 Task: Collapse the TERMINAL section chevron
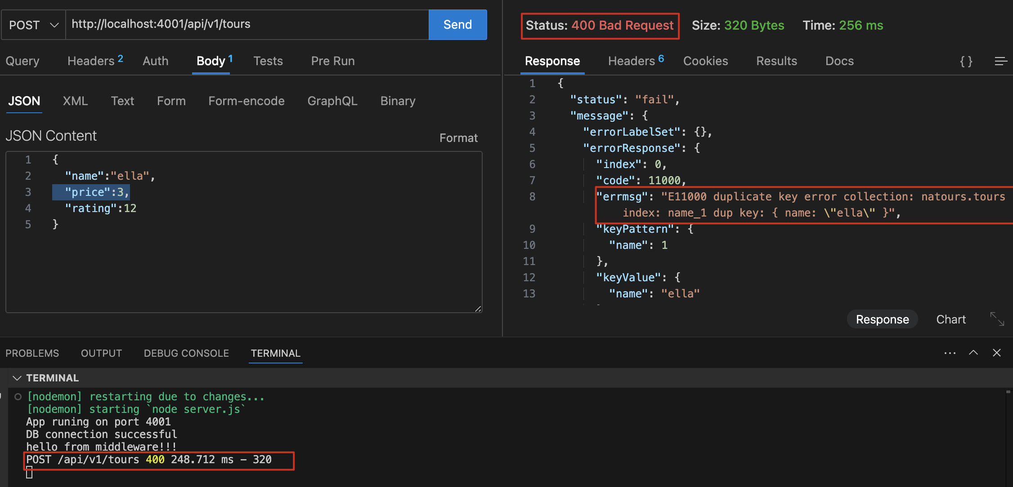[17, 378]
